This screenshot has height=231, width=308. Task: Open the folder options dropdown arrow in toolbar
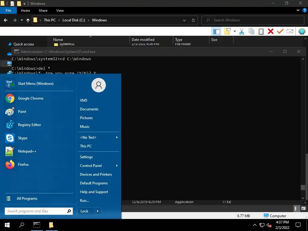point(235,31)
